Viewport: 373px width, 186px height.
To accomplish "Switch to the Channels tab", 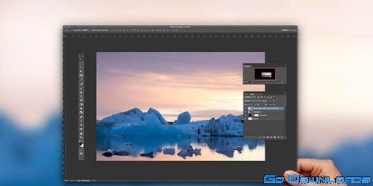I will (252, 94).
